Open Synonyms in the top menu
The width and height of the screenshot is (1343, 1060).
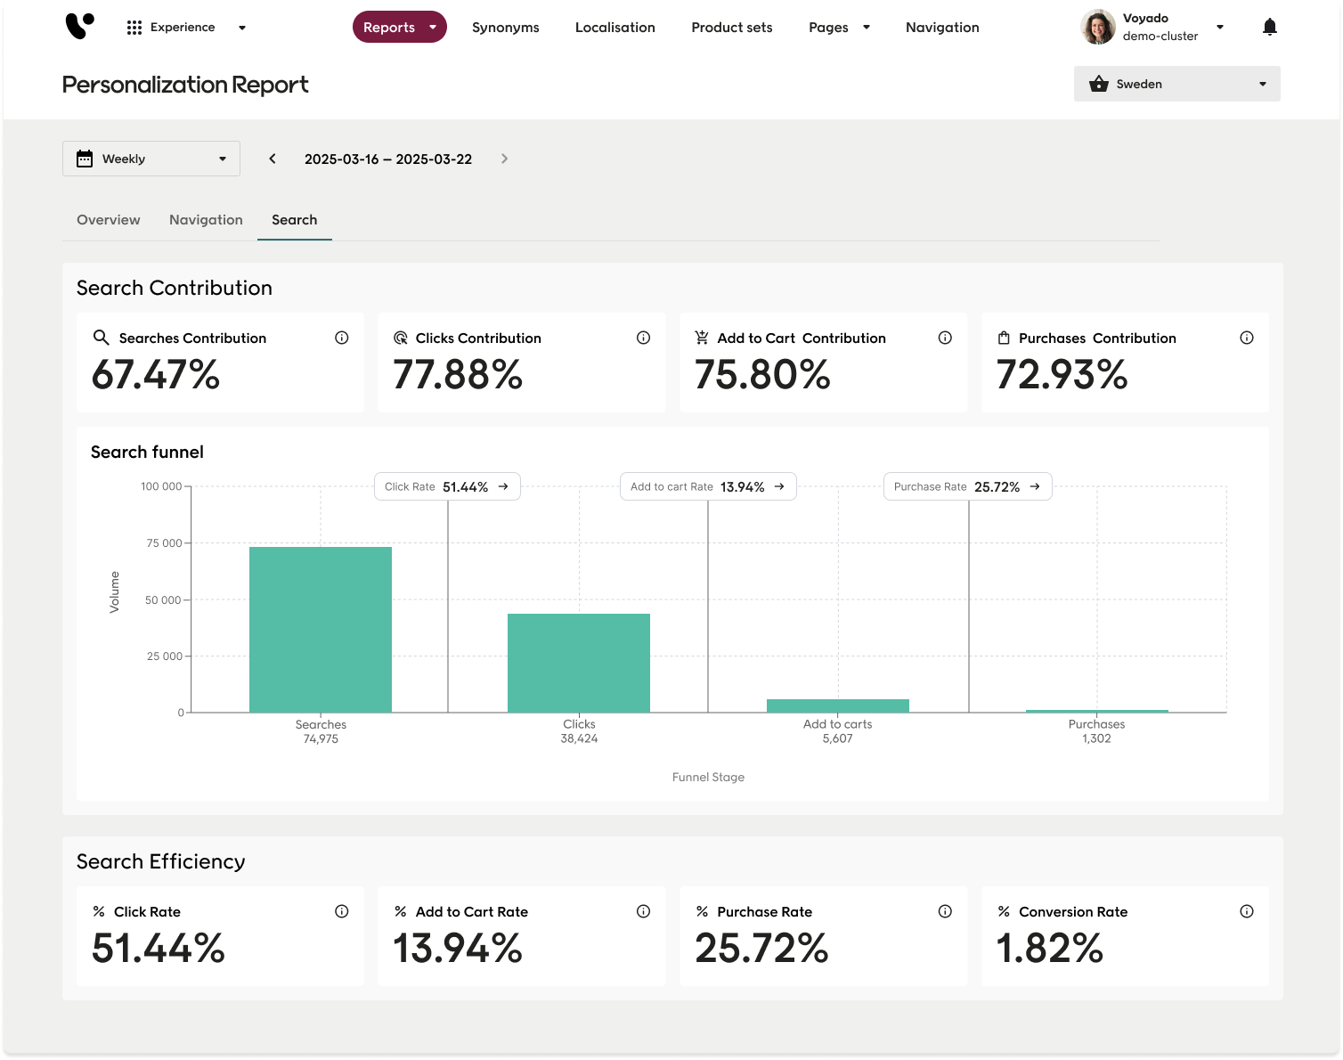click(x=505, y=28)
